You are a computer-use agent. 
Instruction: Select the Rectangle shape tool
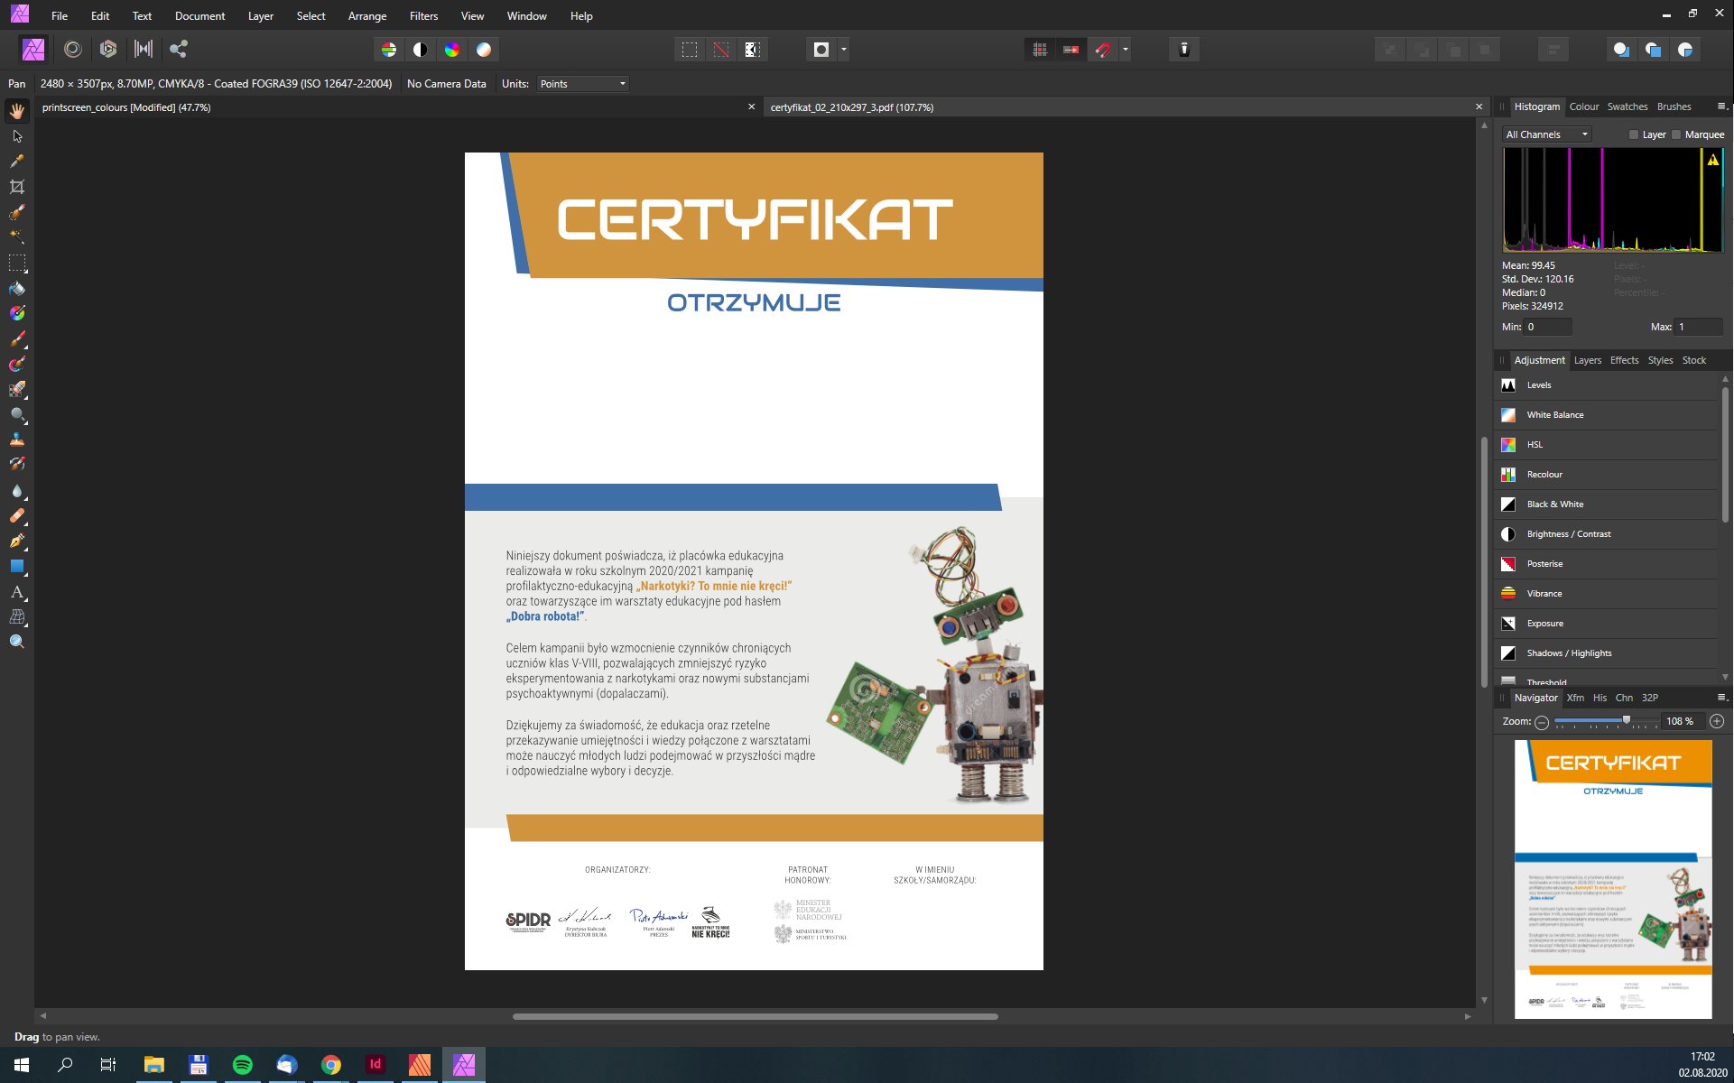17,567
